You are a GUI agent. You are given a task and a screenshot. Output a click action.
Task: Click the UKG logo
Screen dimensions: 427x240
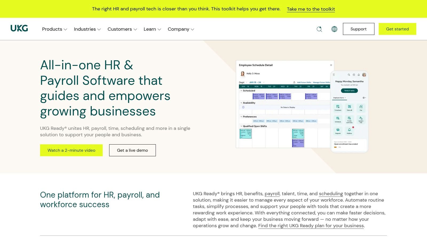[19, 28]
